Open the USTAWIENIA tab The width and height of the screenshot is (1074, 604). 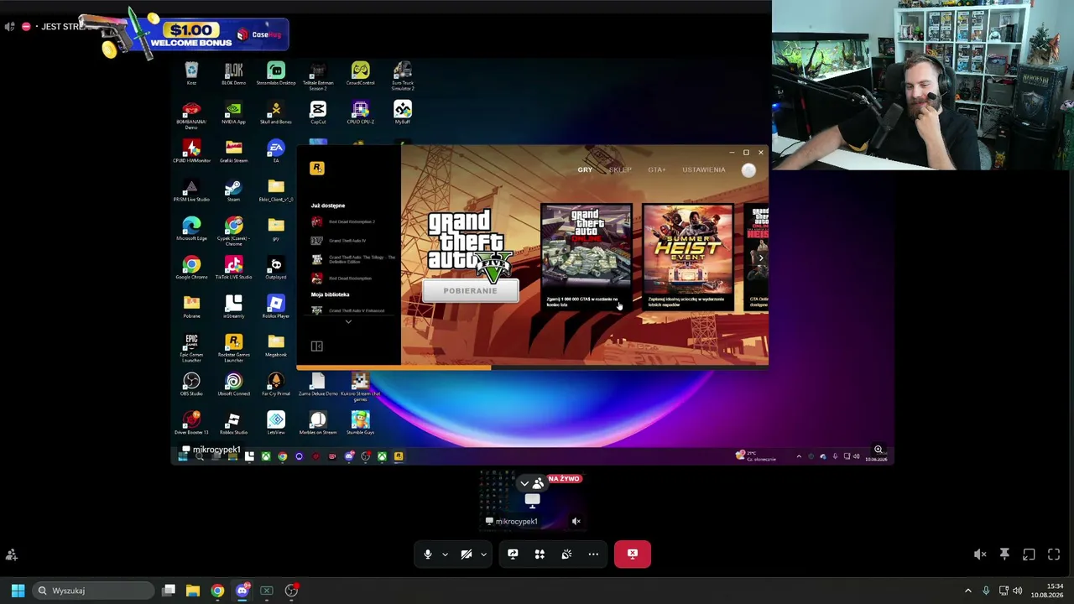coord(704,169)
